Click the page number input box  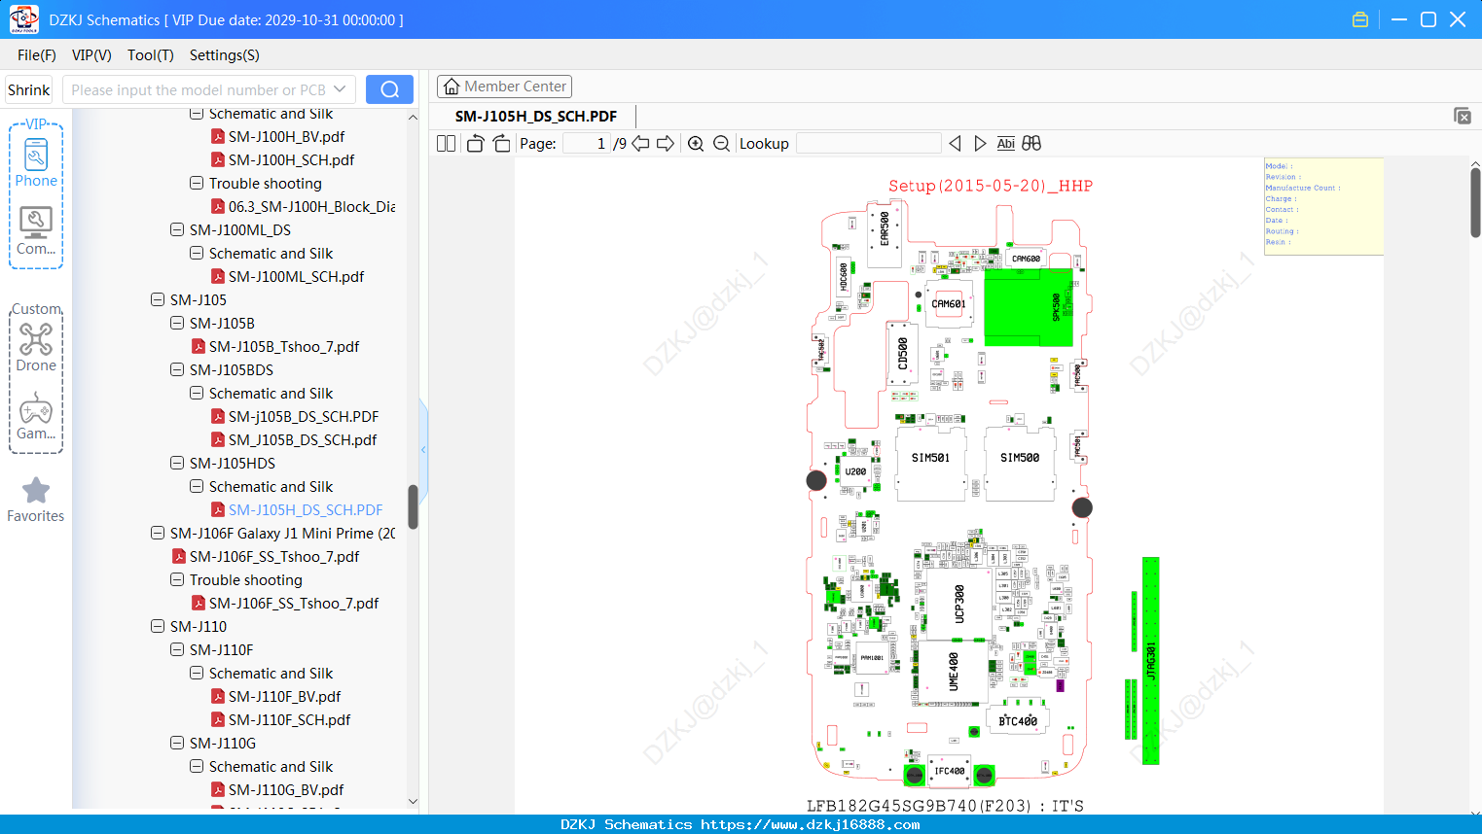click(587, 143)
